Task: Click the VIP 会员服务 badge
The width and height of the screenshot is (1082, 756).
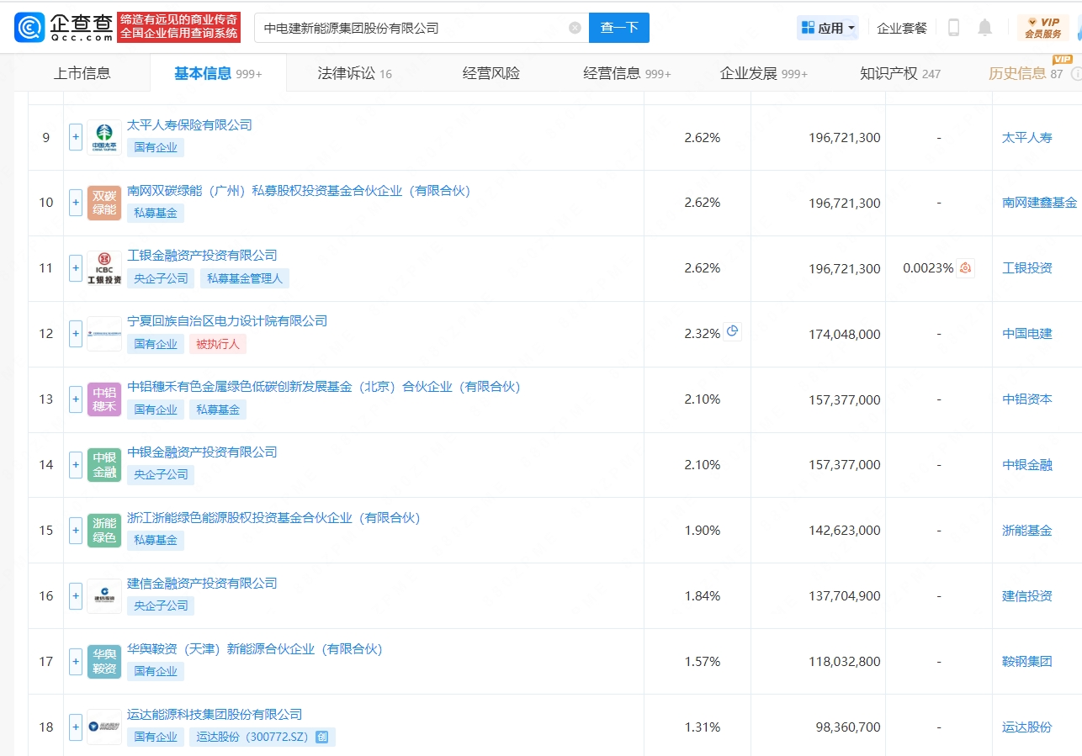Action: tap(1042, 28)
